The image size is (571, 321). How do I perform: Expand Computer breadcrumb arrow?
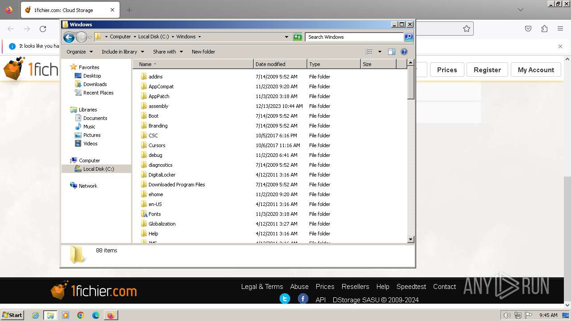point(135,37)
